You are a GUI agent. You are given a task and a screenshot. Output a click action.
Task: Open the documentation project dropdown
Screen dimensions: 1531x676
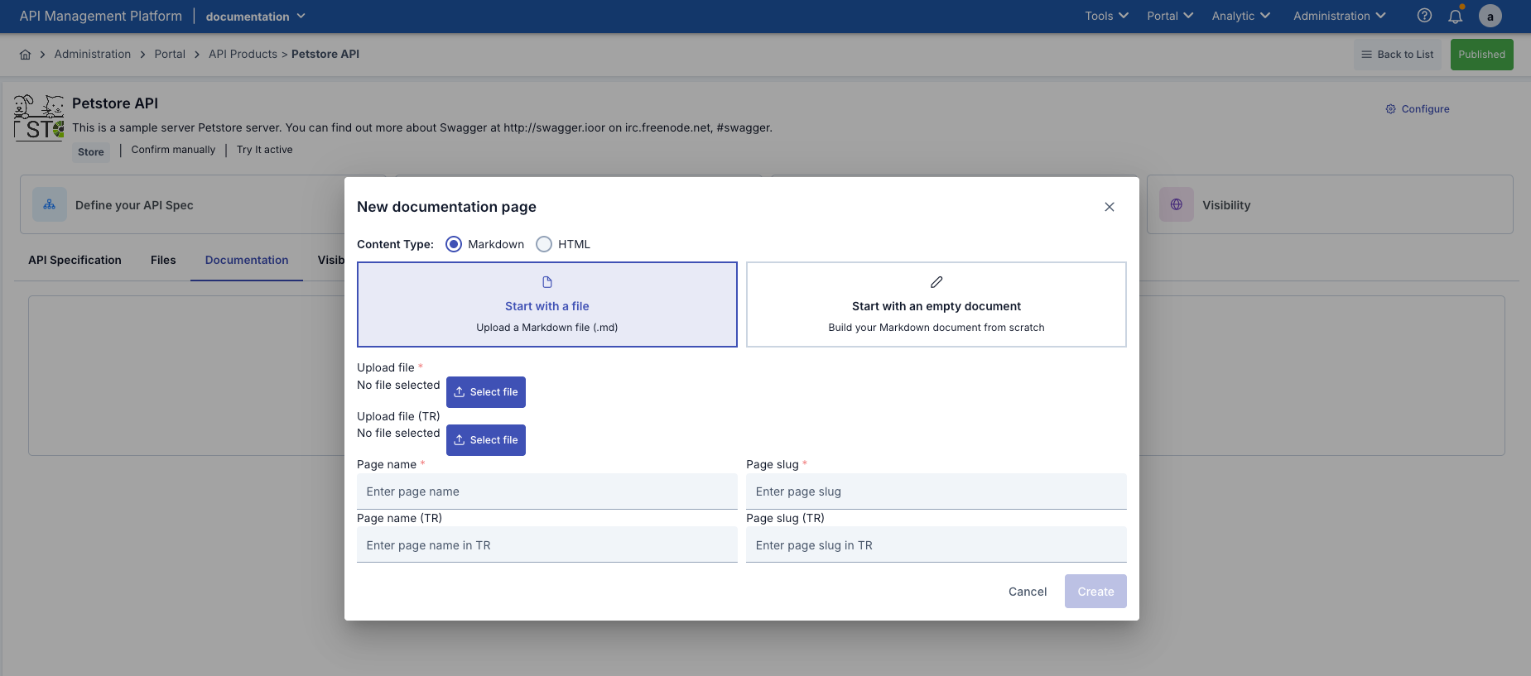click(x=255, y=17)
